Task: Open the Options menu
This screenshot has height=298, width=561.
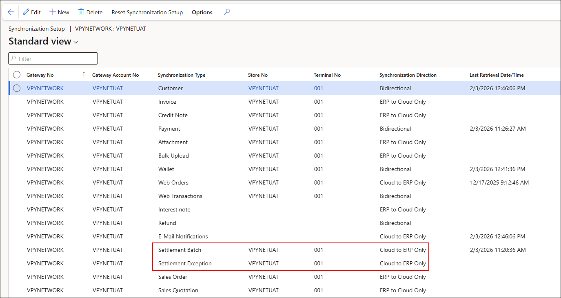Action: click(x=202, y=12)
